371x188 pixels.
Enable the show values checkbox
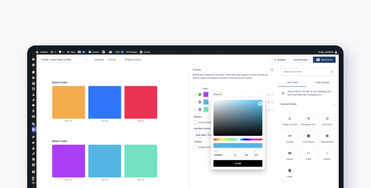pos(196,122)
